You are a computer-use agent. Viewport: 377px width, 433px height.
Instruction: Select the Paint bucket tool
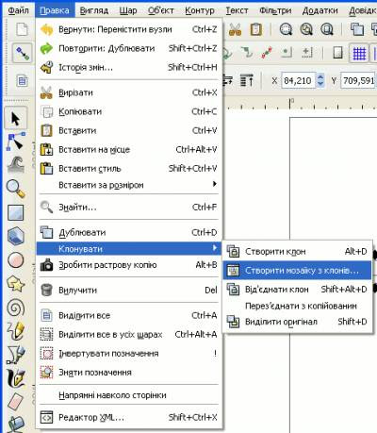tap(15, 424)
